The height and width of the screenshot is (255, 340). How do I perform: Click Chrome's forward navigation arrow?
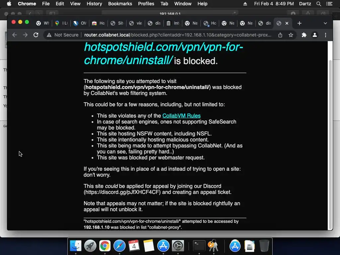(25, 35)
